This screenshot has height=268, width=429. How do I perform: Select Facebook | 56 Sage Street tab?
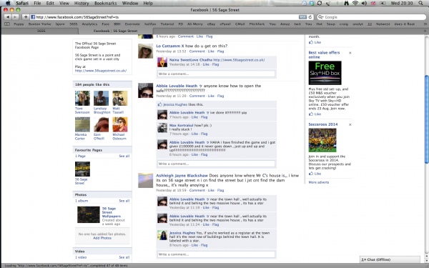click(115, 31)
